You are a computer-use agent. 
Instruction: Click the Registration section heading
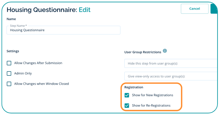pos(134,87)
